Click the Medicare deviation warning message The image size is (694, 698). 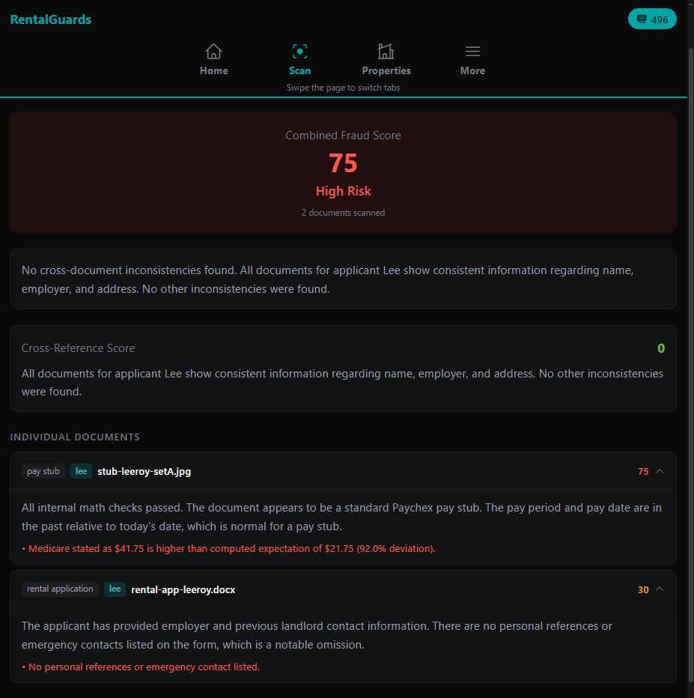[228, 548]
